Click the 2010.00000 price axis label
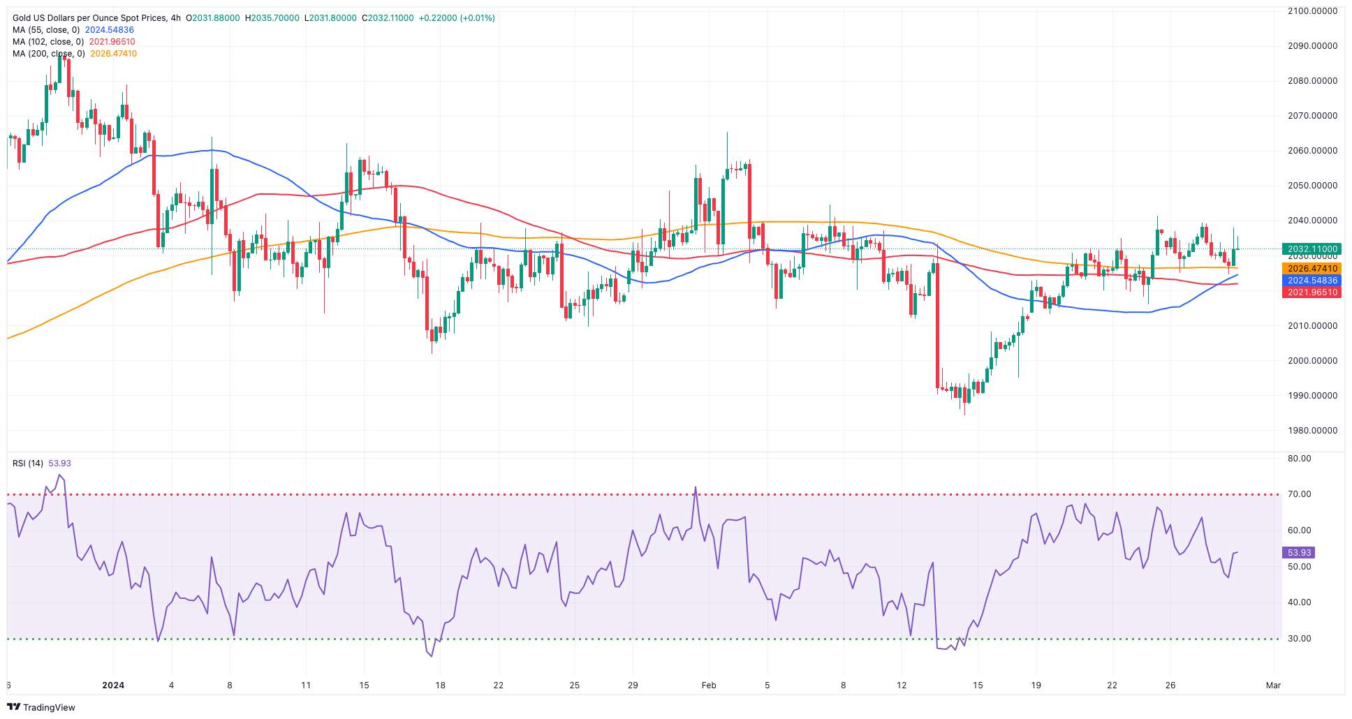1352x719 pixels. (x=1312, y=326)
